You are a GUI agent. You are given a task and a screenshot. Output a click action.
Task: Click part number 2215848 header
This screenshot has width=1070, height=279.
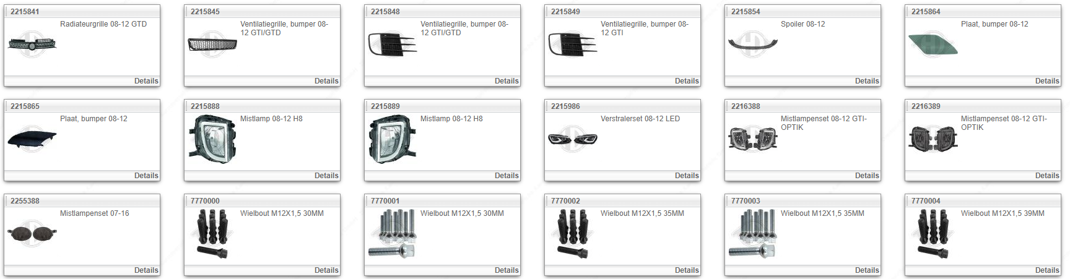tap(385, 12)
